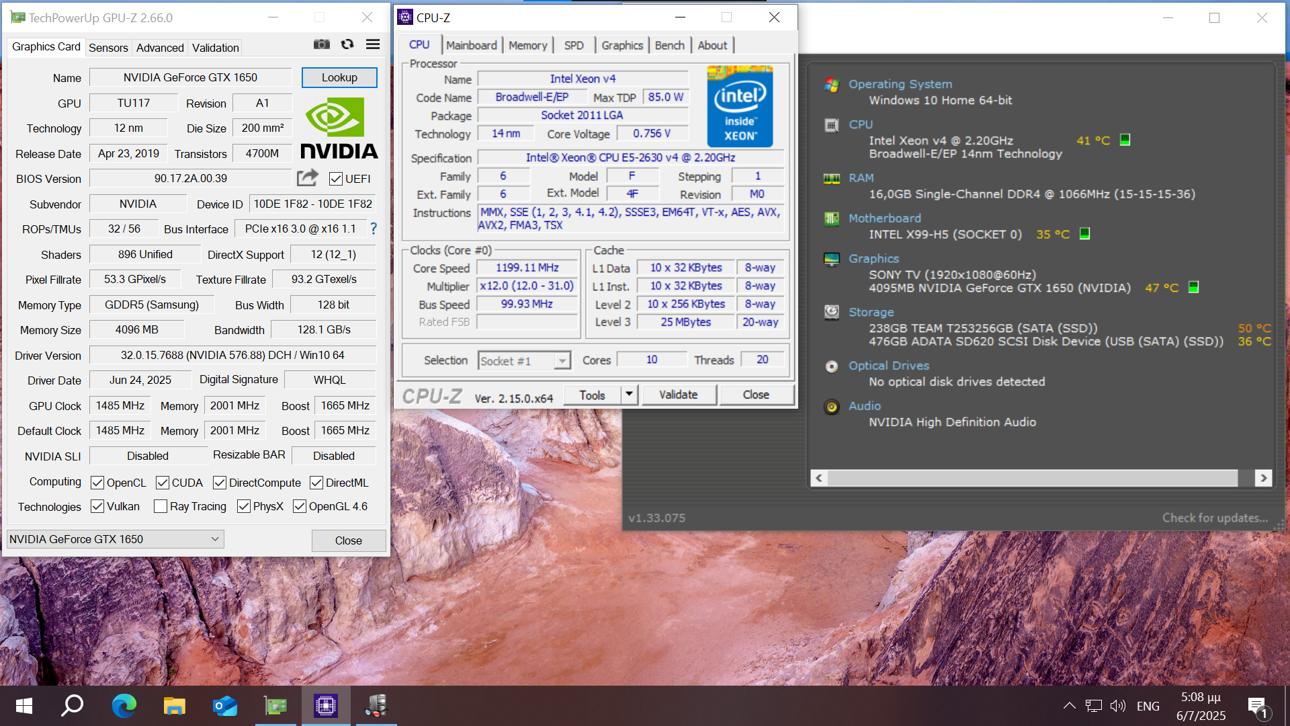Screen dimensions: 1290x726
Task: Toggle the DirectML checkbox
Action: coord(316,483)
